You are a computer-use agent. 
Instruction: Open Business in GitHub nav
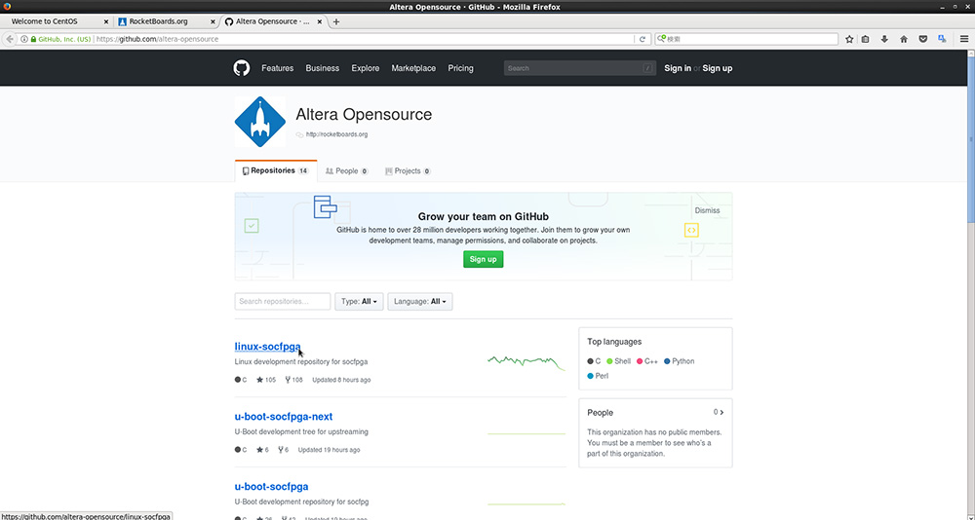pyautogui.click(x=322, y=68)
